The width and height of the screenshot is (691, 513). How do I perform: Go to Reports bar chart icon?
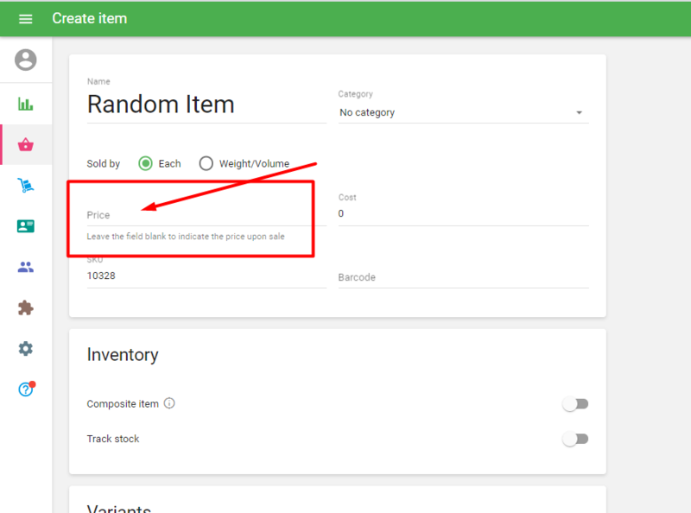click(x=26, y=104)
